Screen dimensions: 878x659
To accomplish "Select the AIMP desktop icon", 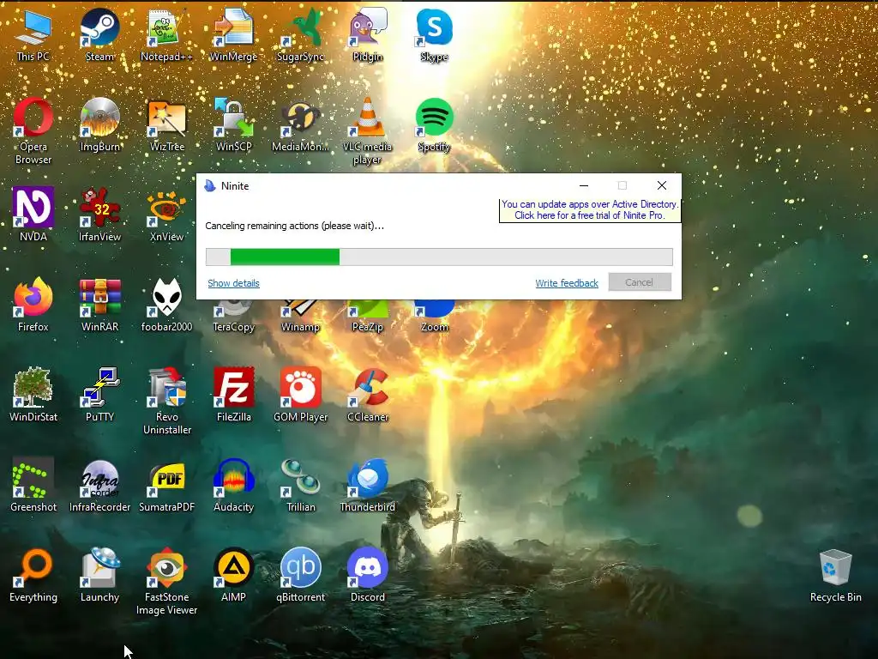I will point(233,576).
